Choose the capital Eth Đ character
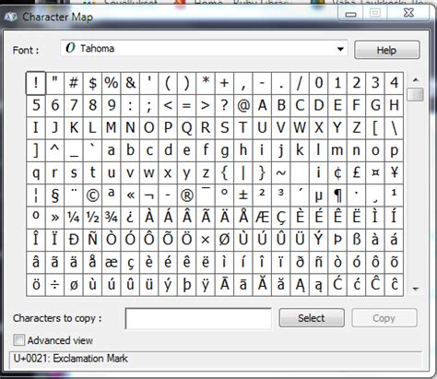Image resolution: width=437 pixels, height=379 pixels. [74, 240]
